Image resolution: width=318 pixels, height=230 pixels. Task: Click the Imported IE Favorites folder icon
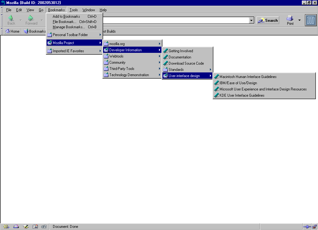(x=49, y=51)
